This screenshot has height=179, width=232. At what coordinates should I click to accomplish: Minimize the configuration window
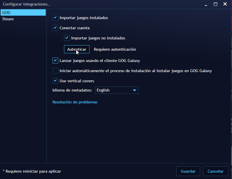point(206,4)
